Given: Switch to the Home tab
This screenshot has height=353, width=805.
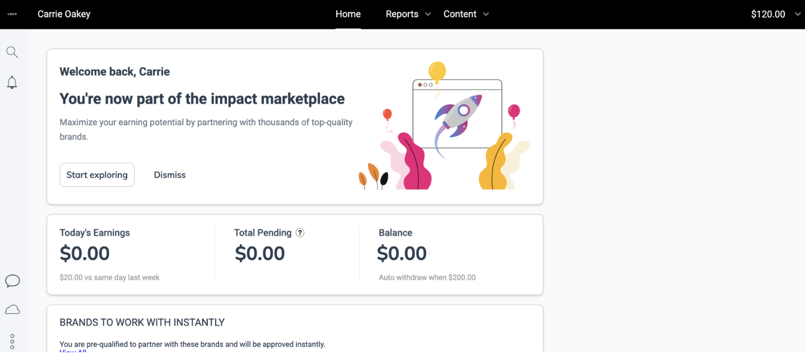Looking at the screenshot, I should [x=348, y=14].
